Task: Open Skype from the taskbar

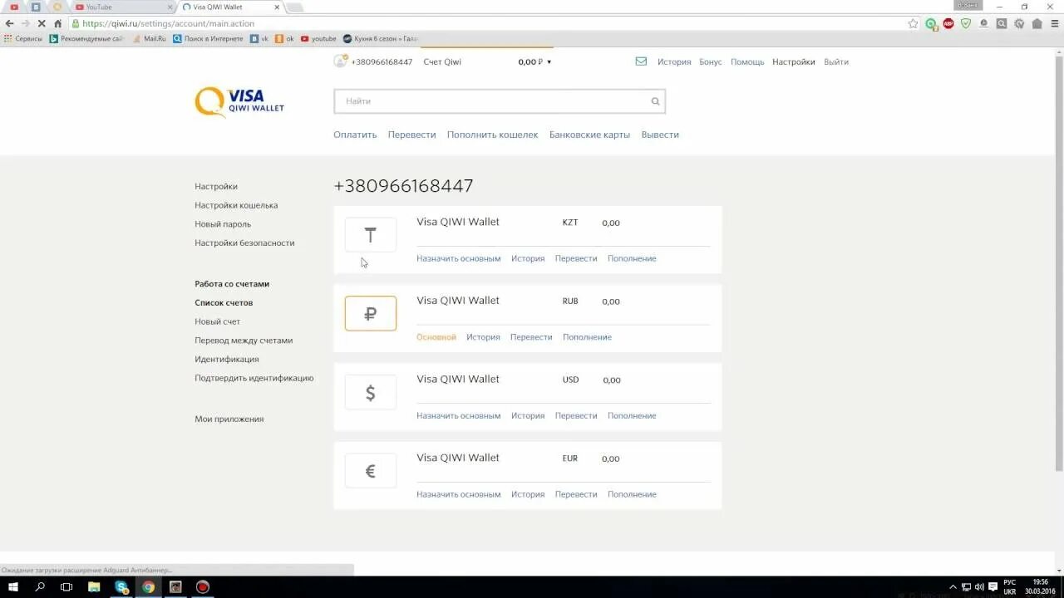Action: tap(121, 586)
